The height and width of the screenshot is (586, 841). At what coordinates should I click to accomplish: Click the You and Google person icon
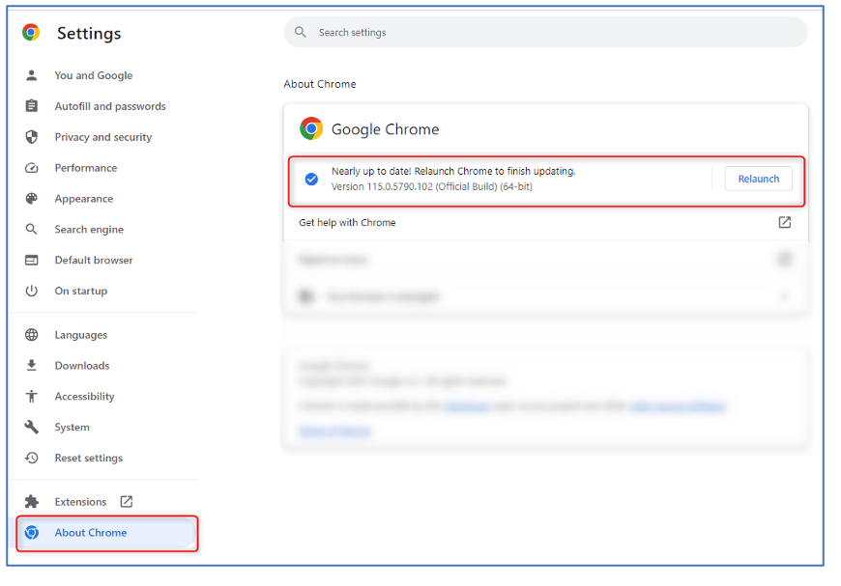[x=32, y=75]
